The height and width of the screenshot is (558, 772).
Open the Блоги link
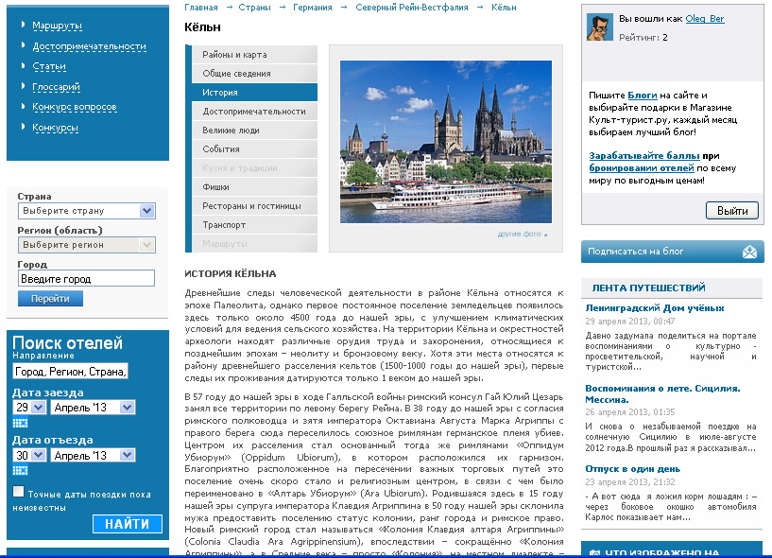pos(642,96)
